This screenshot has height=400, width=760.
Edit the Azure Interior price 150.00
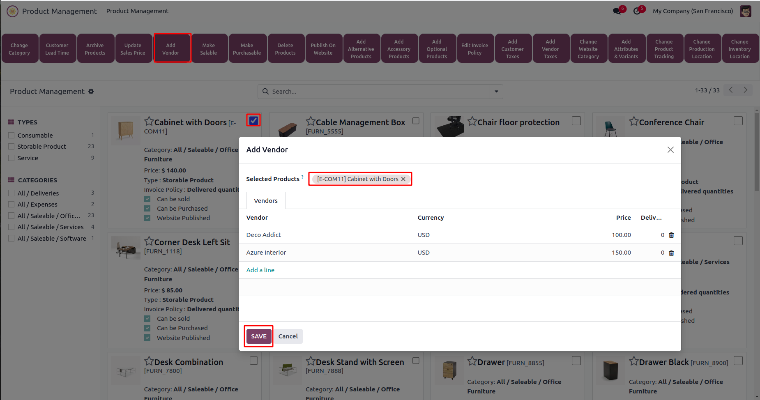[621, 253]
